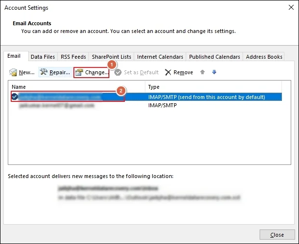
Task: Select the highlighted first account's blurred name
Action: point(60,97)
